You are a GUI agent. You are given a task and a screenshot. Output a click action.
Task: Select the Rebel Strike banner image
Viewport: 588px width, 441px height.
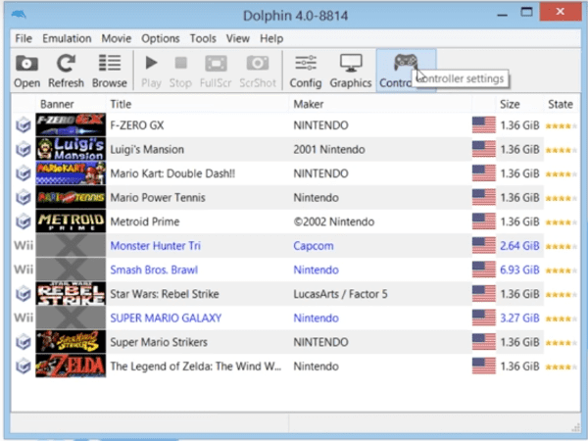pos(71,294)
